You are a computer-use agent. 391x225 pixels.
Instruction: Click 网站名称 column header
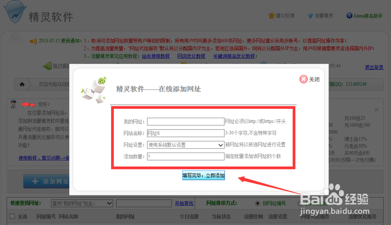pos(68,216)
